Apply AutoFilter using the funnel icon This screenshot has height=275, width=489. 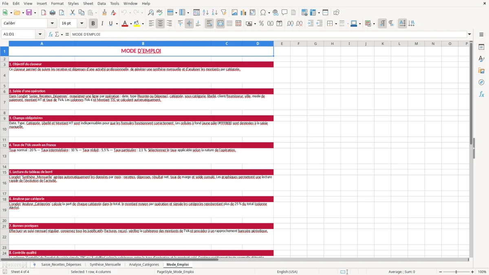[224, 13]
